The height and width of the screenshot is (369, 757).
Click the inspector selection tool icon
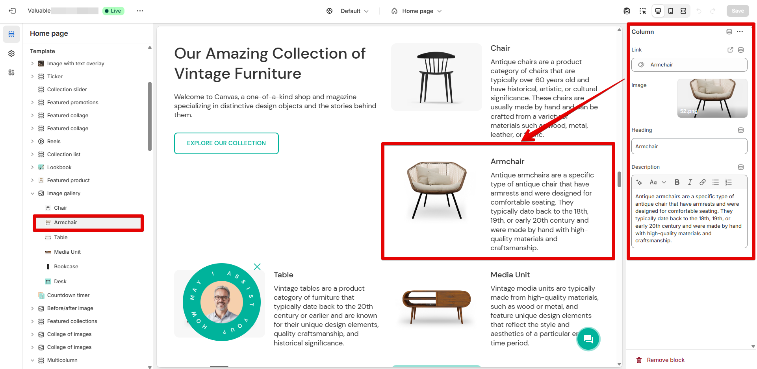tap(643, 11)
